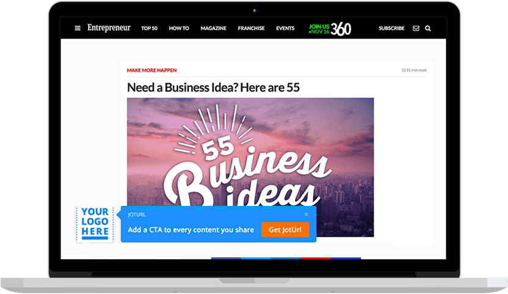Click the 31 min read clock icon

click(x=404, y=70)
